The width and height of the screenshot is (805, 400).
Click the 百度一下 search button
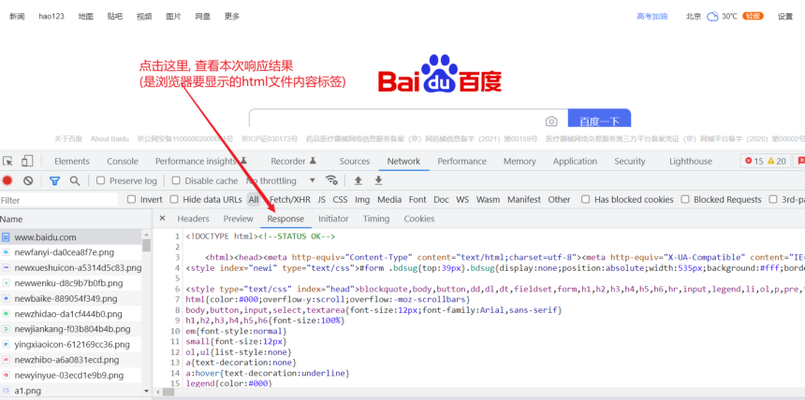pos(599,118)
